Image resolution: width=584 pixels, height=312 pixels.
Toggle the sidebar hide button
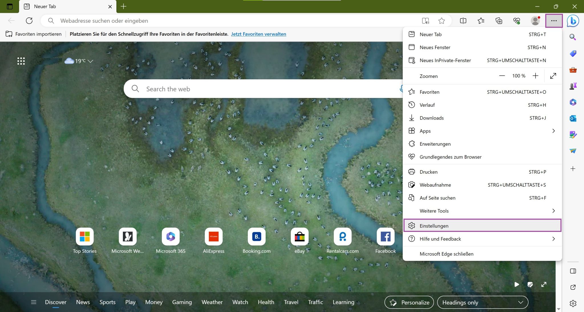[x=573, y=271]
